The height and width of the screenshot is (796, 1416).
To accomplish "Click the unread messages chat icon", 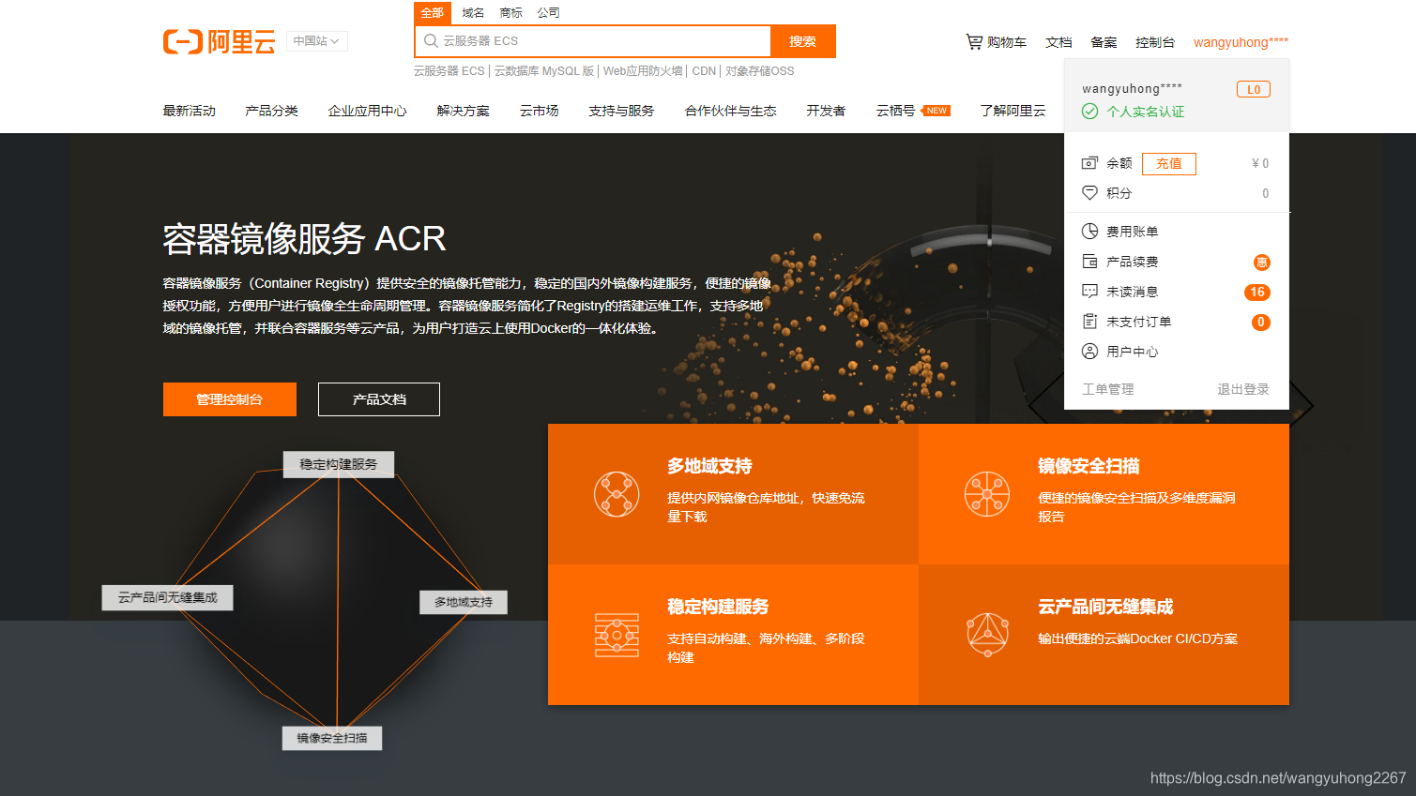I will [x=1089, y=292].
